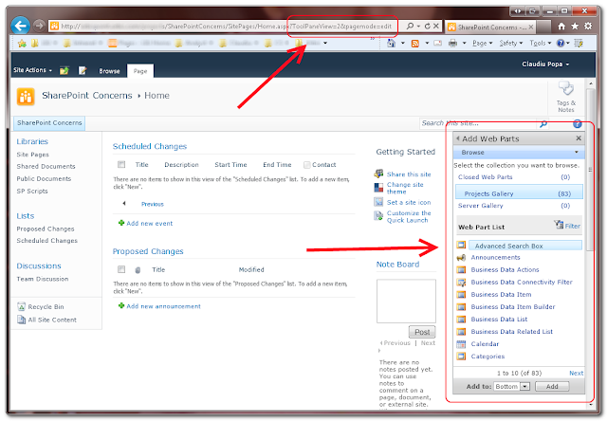The image size is (607, 421).
Task: Open Tags & Notes
Action: pyautogui.click(x=566, y=97)
